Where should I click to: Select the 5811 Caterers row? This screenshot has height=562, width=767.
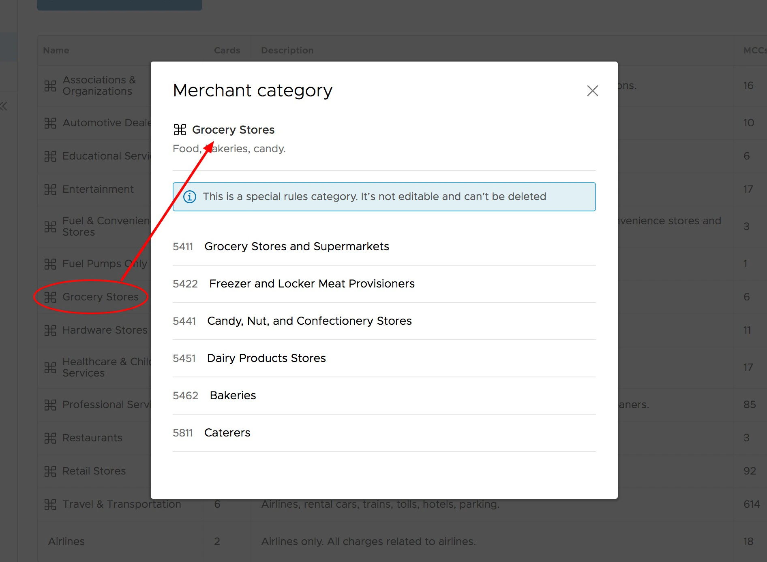pyautogui.click(x=384, y=433)
